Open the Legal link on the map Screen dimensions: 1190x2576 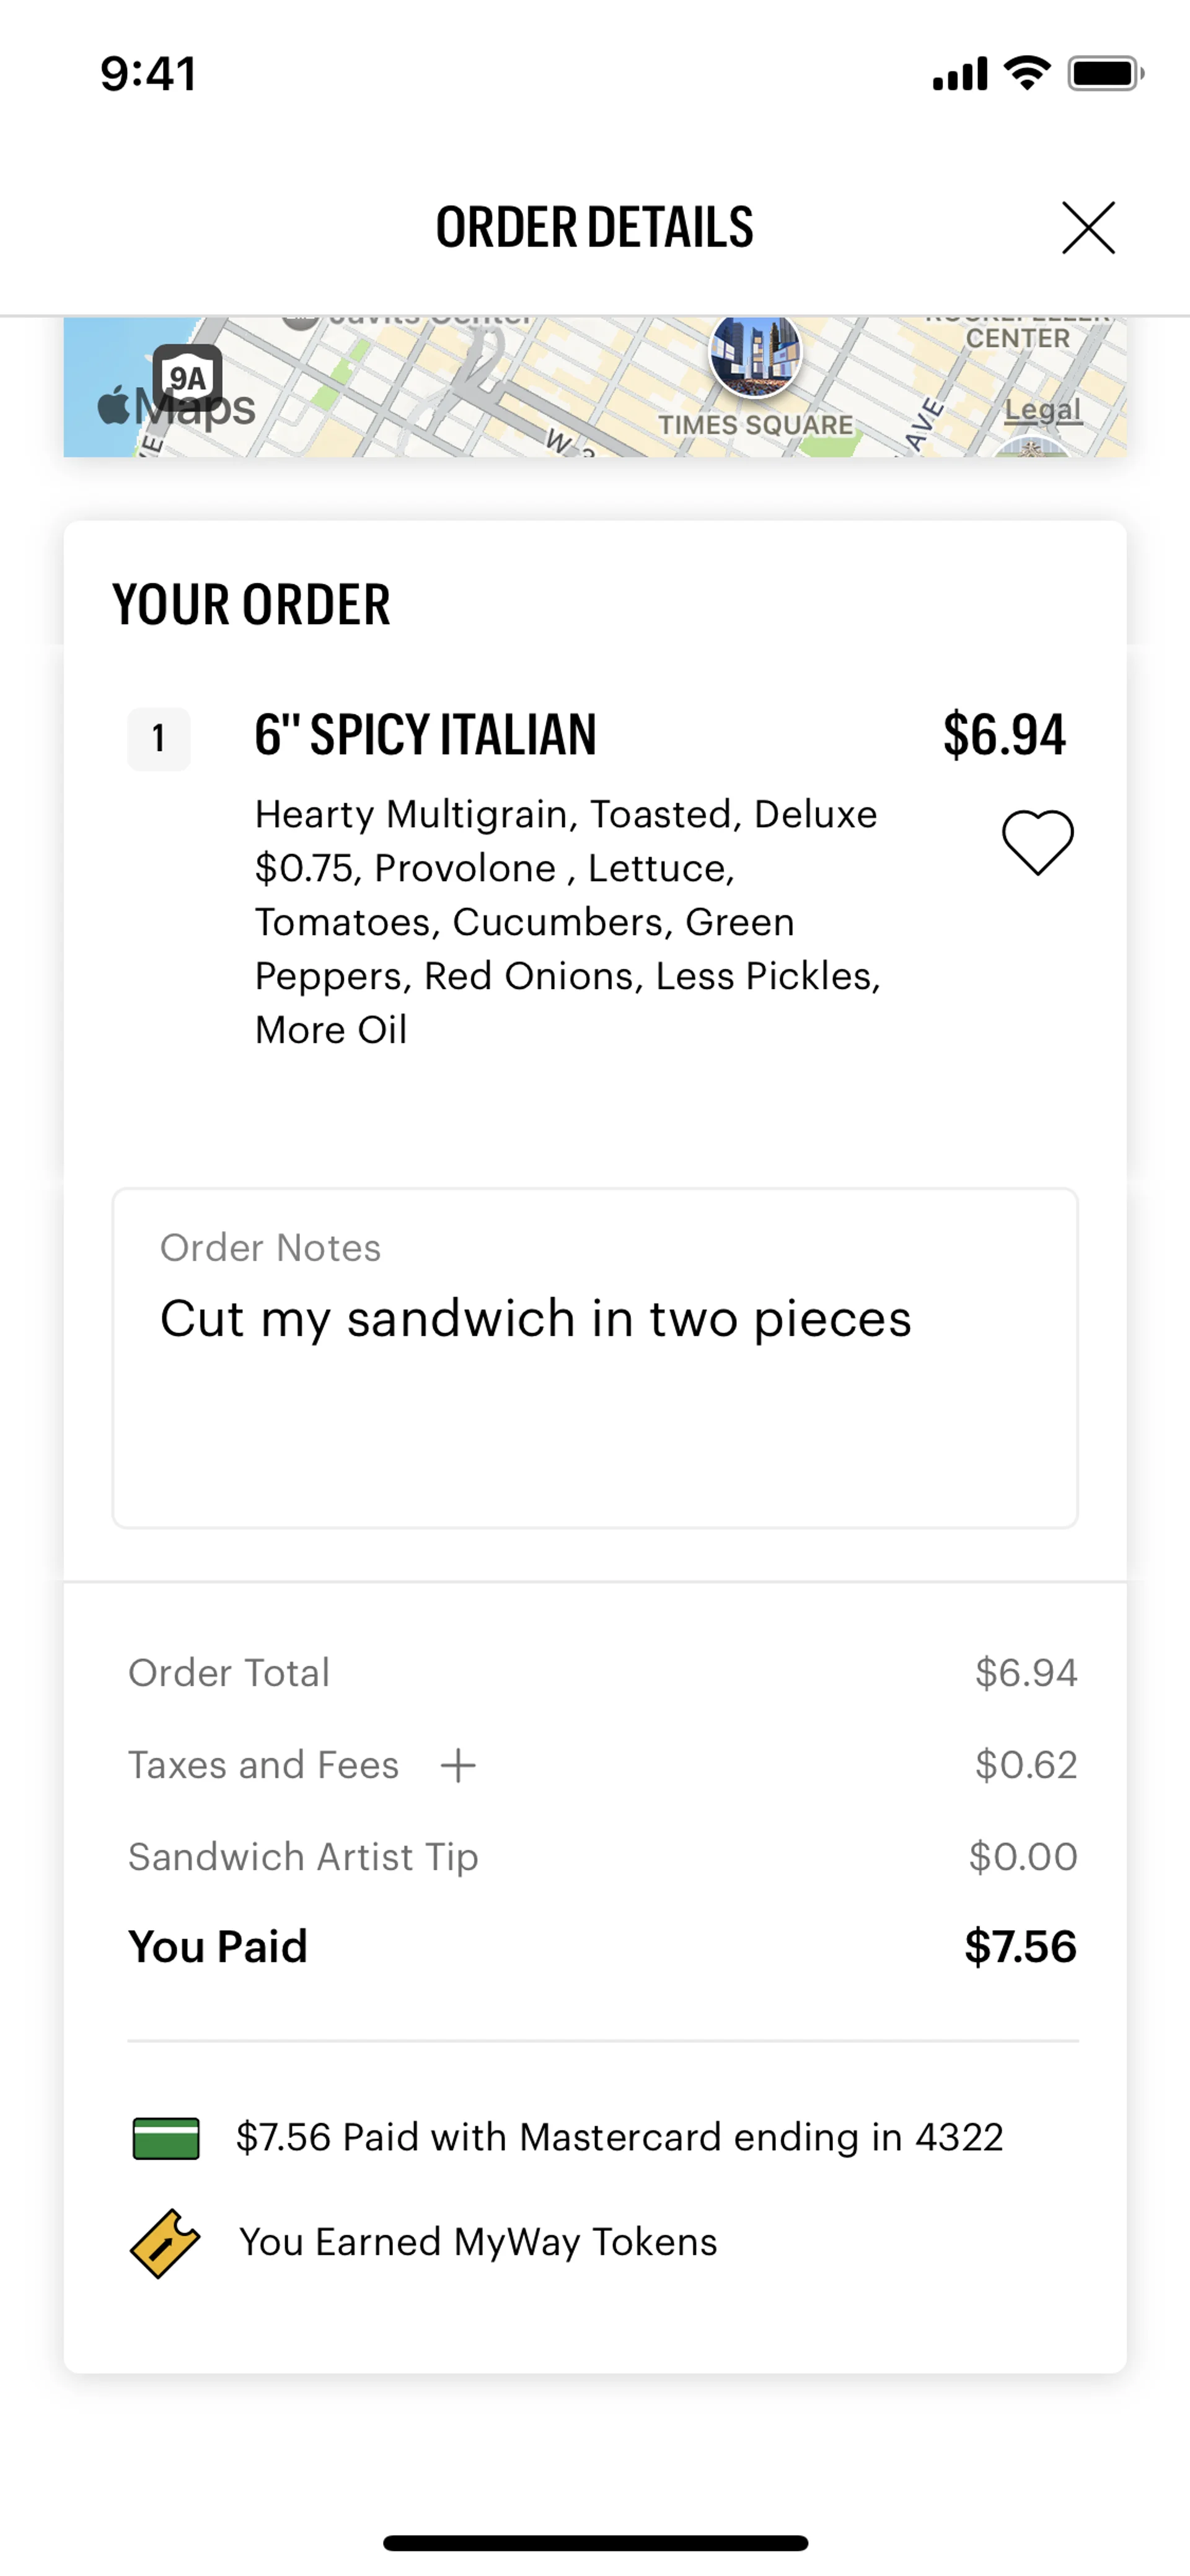(1042, 410)
